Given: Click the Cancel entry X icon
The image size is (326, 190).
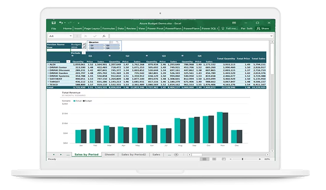Looking at the screenshot, I should click(x=85, y=36).
